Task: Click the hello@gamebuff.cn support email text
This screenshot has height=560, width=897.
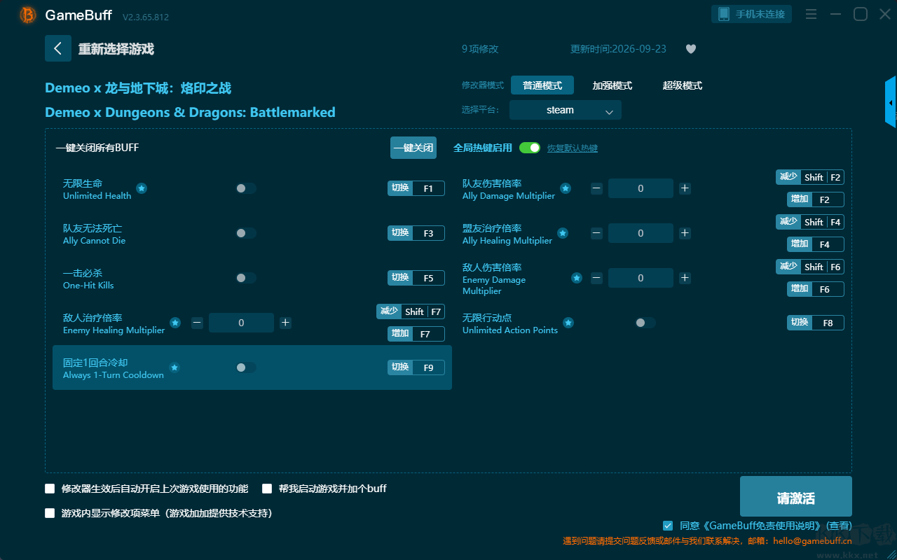Action: (x=812, y=540)
